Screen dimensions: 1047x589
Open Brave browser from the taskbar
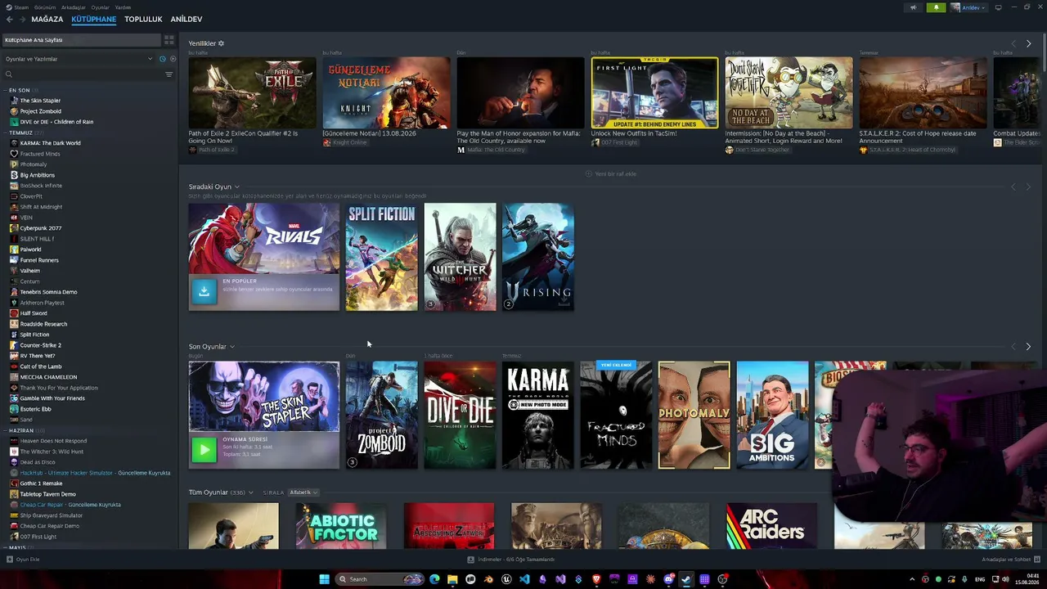tap(596, 579)
